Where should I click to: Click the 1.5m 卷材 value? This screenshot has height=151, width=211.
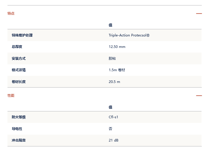(x=117, y=70)
